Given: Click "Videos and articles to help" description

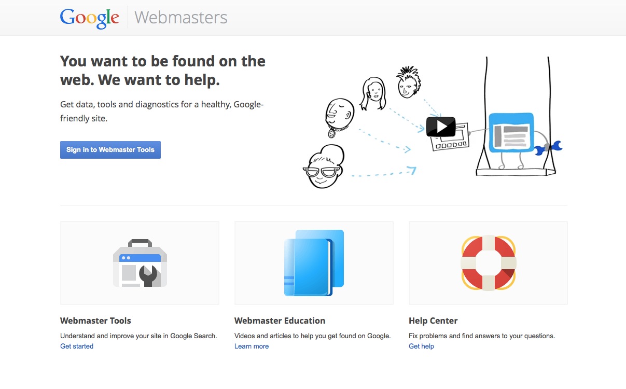Looking at the screenshot, I should [x=312, y=336].
